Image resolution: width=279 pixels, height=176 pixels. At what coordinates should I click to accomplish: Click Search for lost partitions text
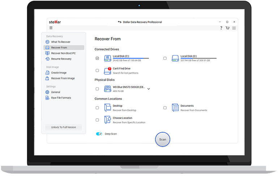coord(125,73)
